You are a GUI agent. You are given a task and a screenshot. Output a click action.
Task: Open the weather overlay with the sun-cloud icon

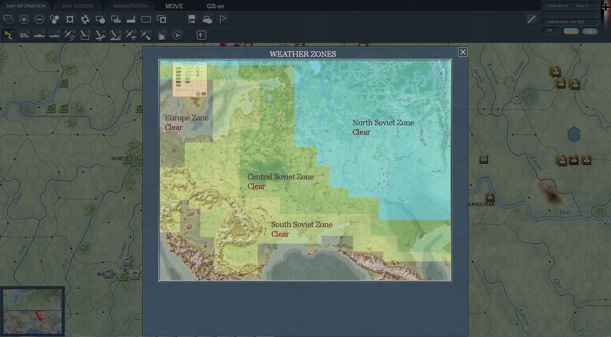[x=207, y=19]
